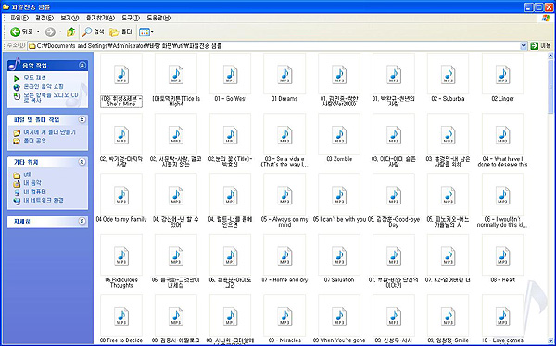
Task: Open the 보기(V) menu
Action: [69, 18]
